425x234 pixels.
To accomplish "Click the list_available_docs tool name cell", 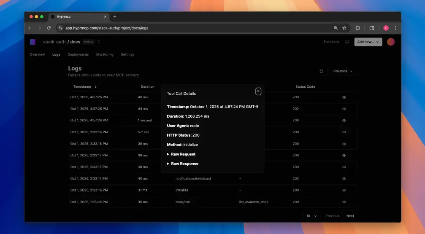I will (x=254, y=202).
